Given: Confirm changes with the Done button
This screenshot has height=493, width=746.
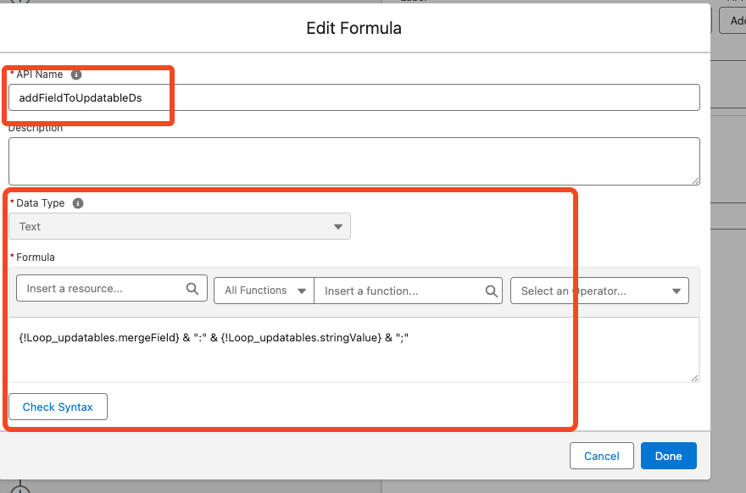Looking at the screenshot, I should point(668,456).
